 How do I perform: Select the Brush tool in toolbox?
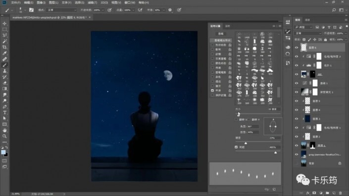(4, 65)
